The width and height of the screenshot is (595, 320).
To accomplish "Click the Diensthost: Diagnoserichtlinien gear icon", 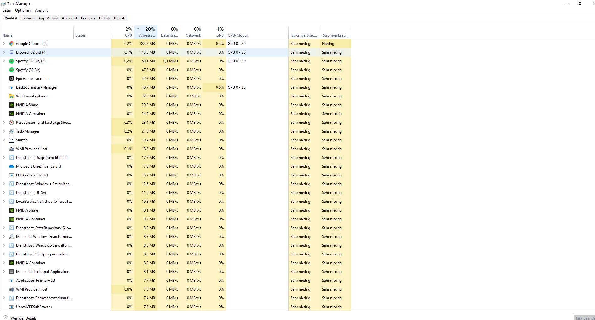I will 12,158.
